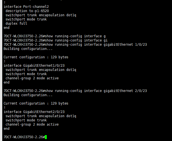Click the "gigabitEthernet 2/0/23" show command
The image size is (172, 141).
pos(75,91)
